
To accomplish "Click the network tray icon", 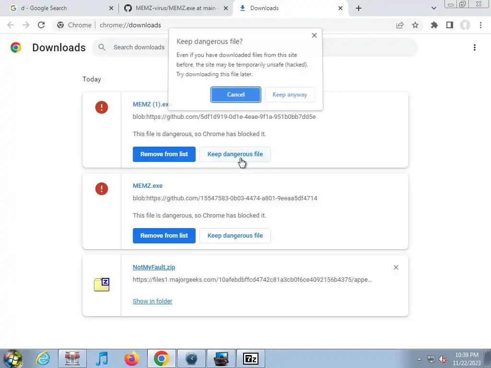I will pyautogui.click(x=431, y=359).
